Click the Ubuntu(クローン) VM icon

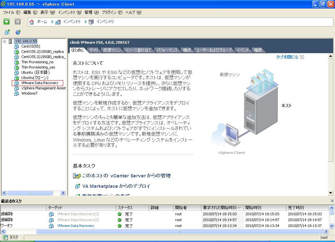point(17,78)
